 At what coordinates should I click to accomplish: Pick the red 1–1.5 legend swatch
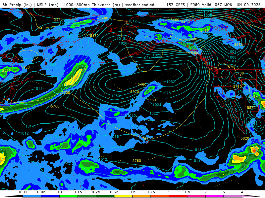[x=178, y=196]
